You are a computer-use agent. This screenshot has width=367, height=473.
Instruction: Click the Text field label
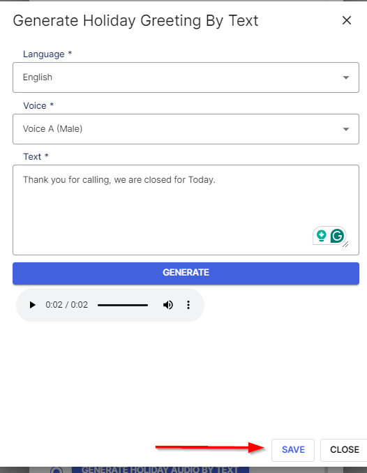[x=32, y=157]
